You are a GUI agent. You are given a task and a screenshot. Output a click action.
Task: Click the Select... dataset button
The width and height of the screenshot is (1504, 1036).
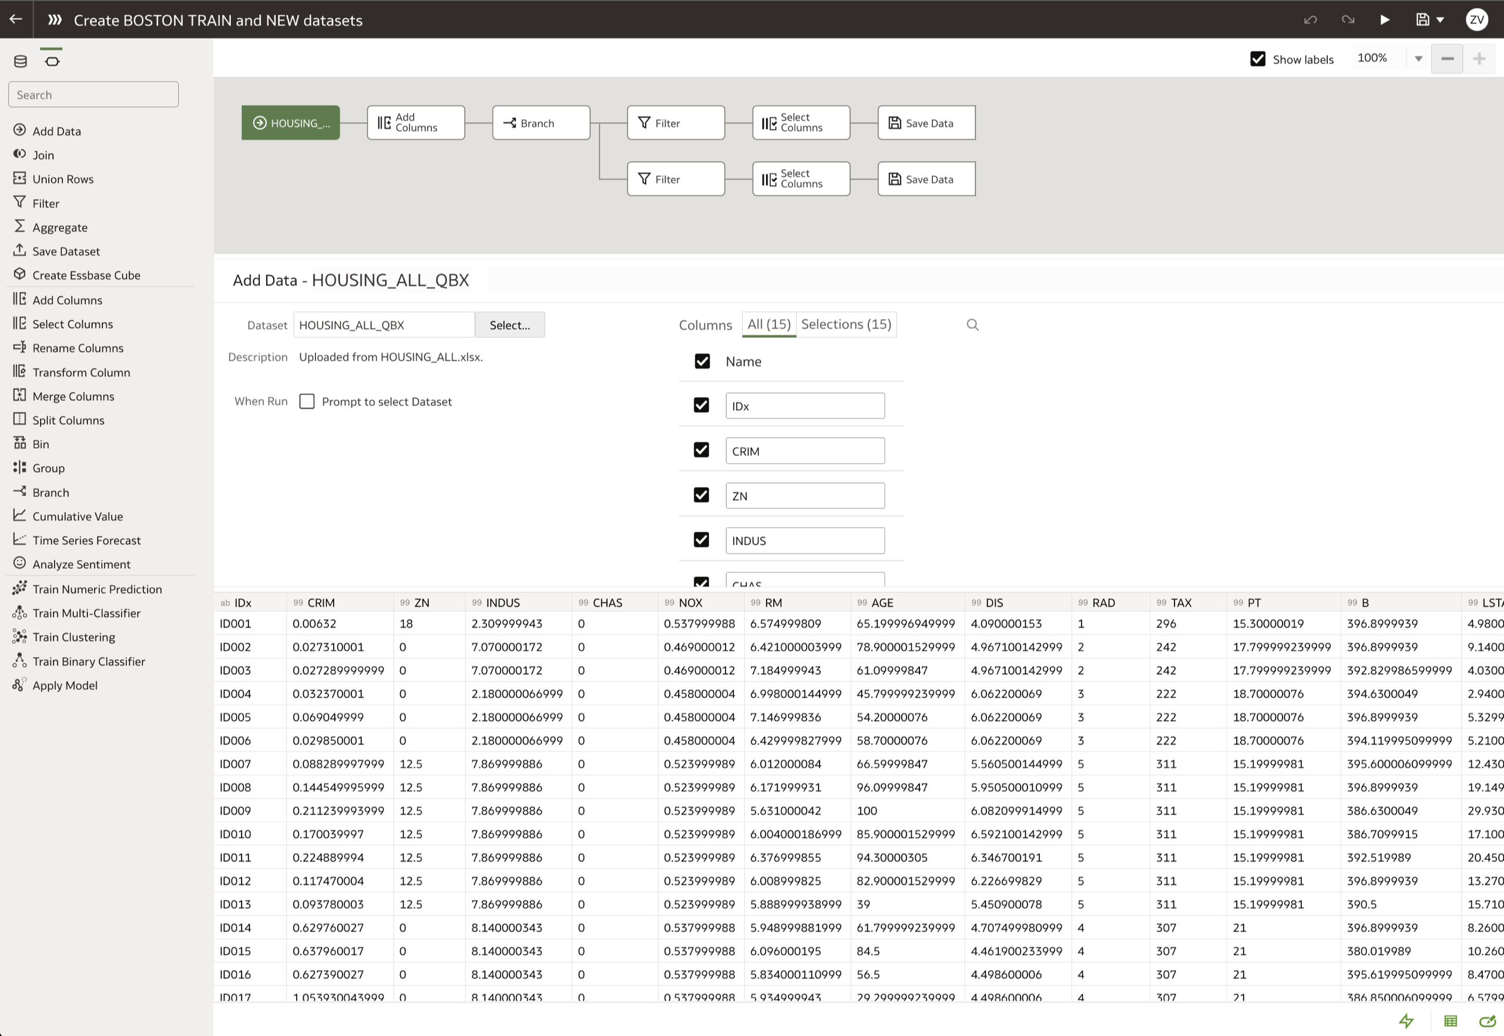pos(509,324)
